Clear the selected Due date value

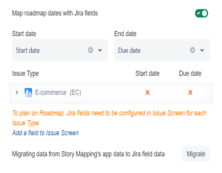193,50
